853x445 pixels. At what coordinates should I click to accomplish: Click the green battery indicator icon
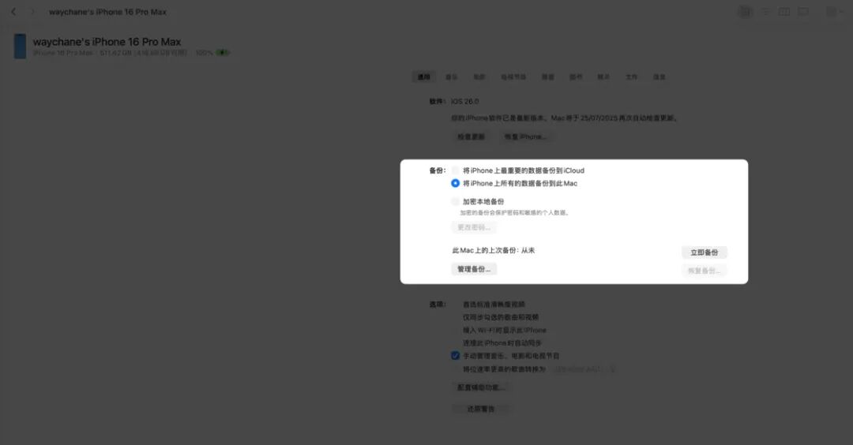(223, 53)
